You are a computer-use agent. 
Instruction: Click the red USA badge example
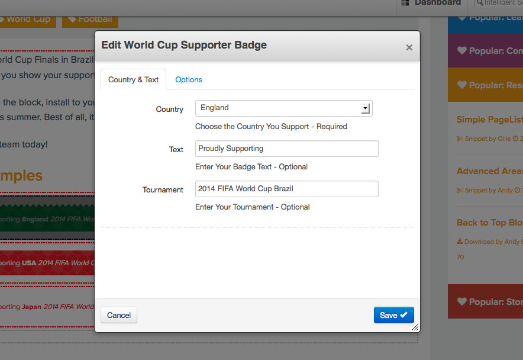pyautogui.click(x=47, y=263)
